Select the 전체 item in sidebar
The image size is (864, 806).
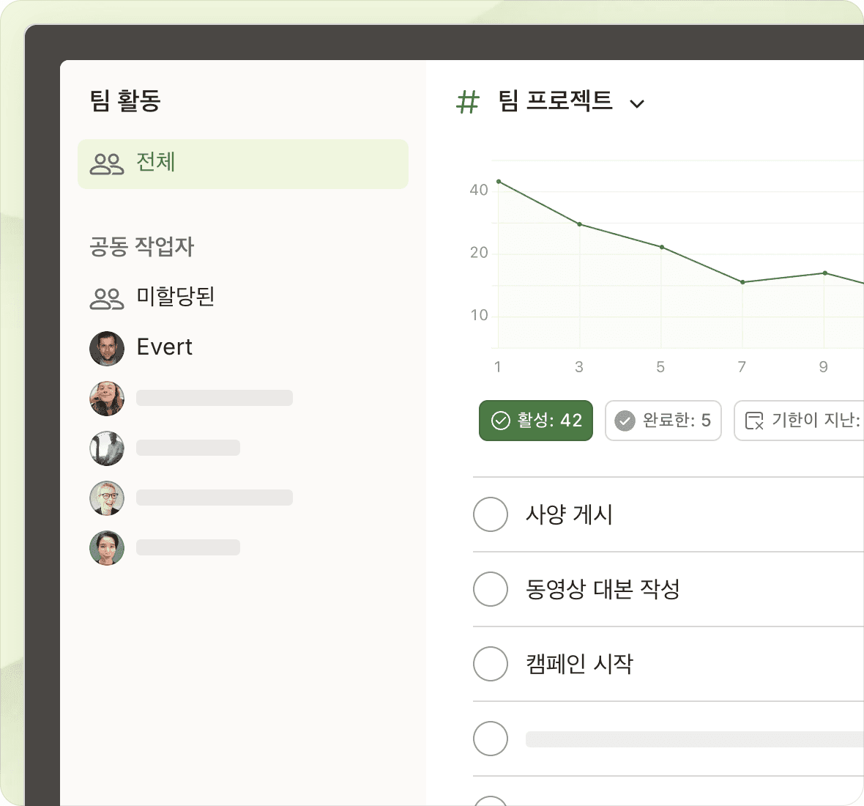(x=242, y=163)
